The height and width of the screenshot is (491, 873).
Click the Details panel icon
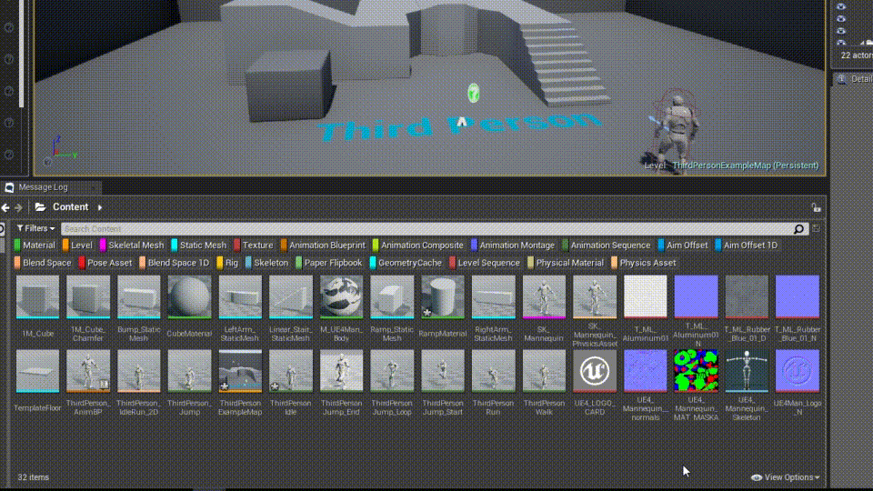pyautogui.click(x=841, y=79)
